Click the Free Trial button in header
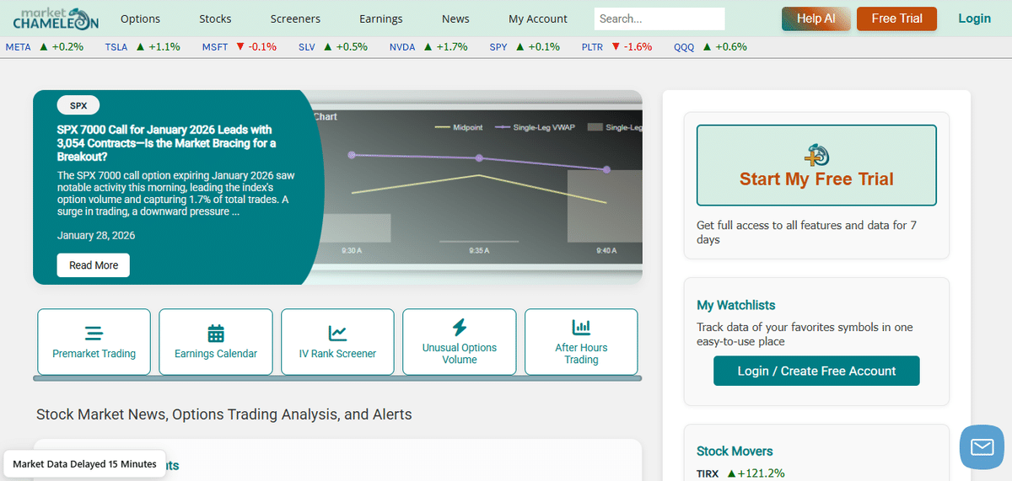 pos(896,19)
